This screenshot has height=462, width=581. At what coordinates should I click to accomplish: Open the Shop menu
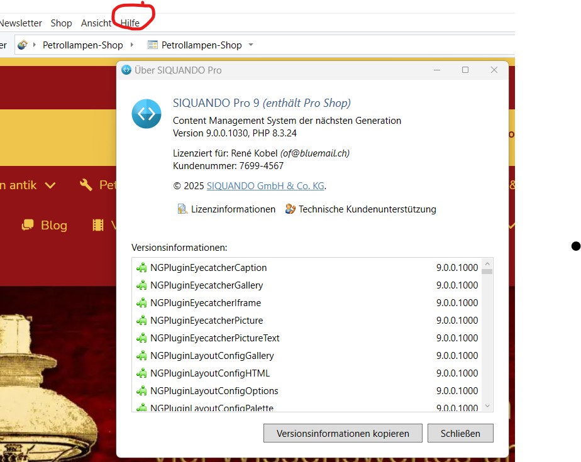tap(61, 23)
